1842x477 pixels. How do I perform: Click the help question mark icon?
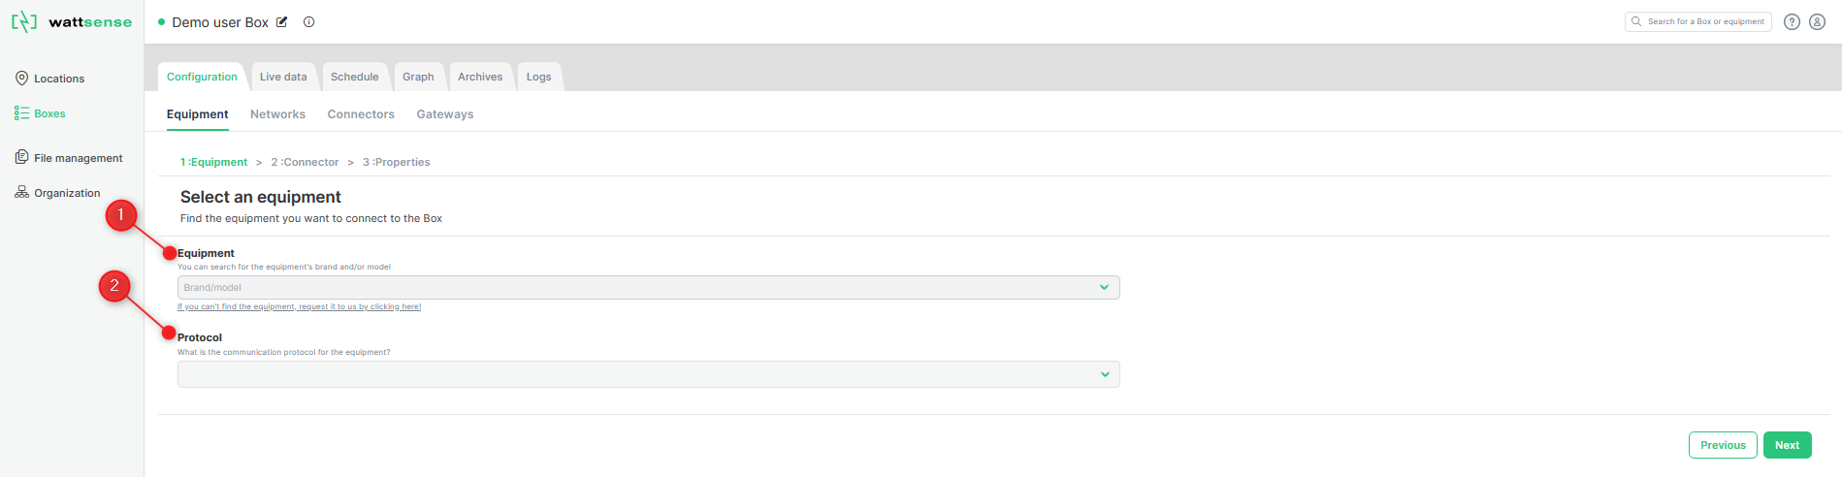click(1793, 22)
